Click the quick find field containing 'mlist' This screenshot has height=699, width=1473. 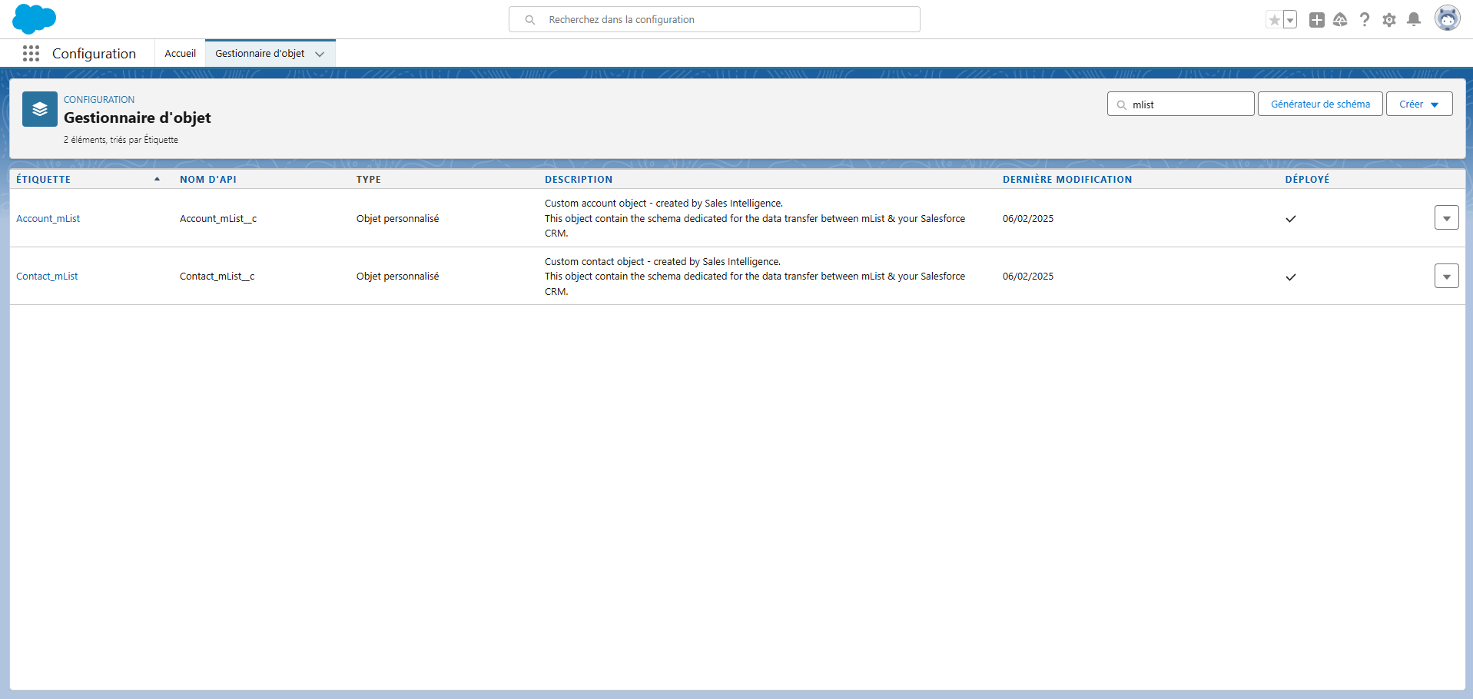click(x=1180, y=104)
